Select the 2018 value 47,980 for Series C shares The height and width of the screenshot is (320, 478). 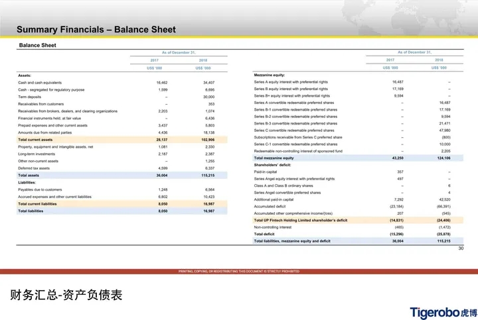[445, 131]
